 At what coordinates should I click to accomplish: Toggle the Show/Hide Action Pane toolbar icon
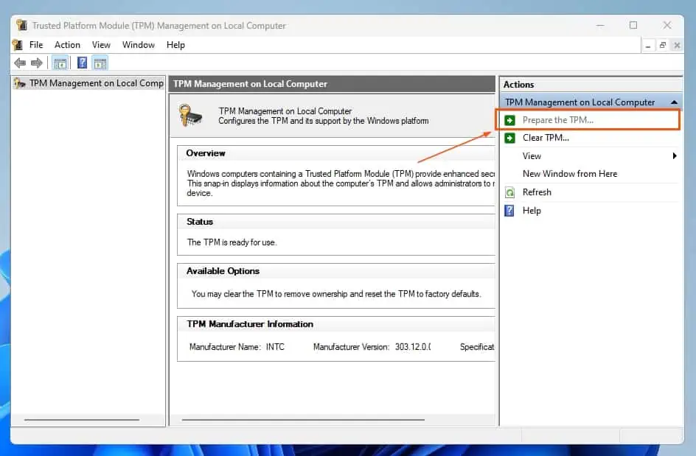[100, 63]
